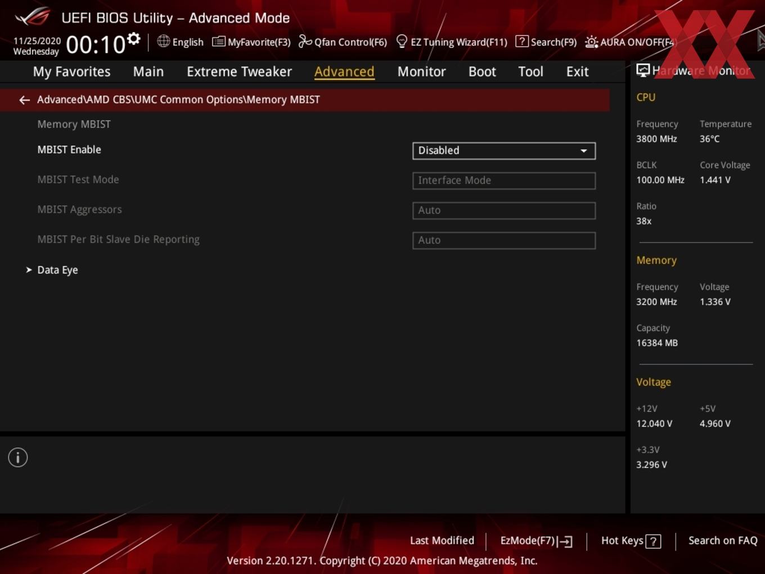Click the globe language icon

(163, 41)
